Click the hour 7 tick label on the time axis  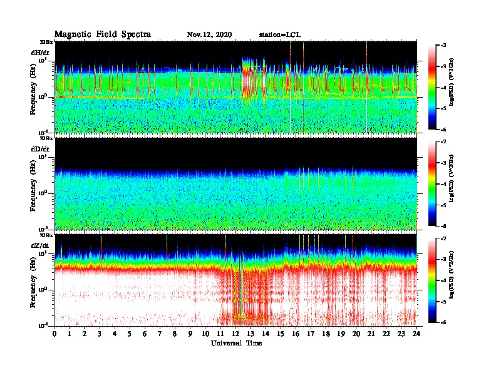pyautogui.click(x=160, y=334)
